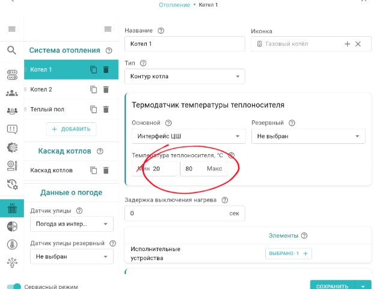
Task: Open the thermometer icon in sidebar
Action: coord(11,244)
